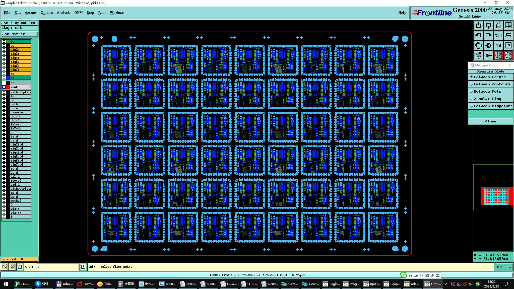The image size is (514, 289).
Task: Click the exclamation mark icon near XY field
Action: pyautogui.click(x=83, y=267)
